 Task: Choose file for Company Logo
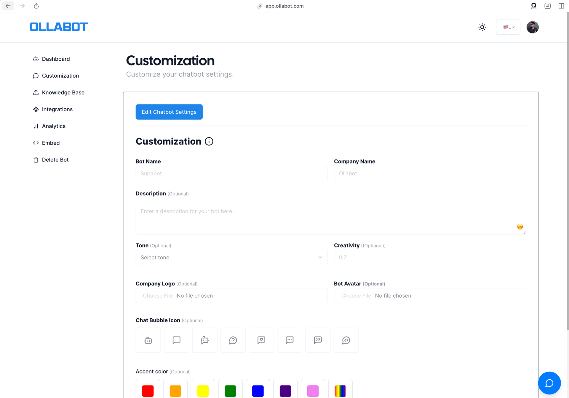(158, 296)
